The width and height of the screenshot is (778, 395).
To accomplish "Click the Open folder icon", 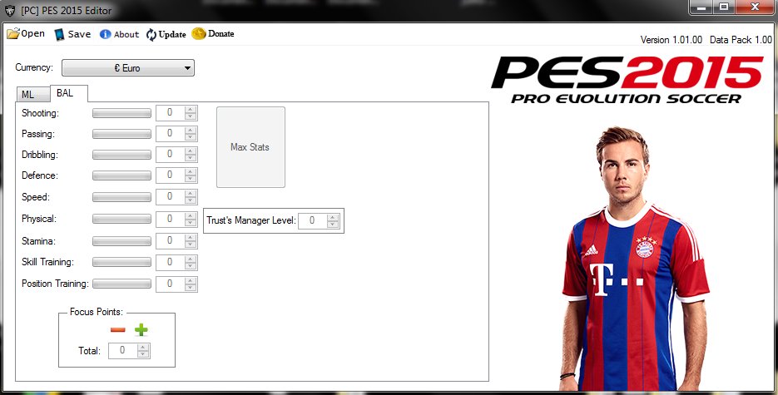I will coord(12,34).
